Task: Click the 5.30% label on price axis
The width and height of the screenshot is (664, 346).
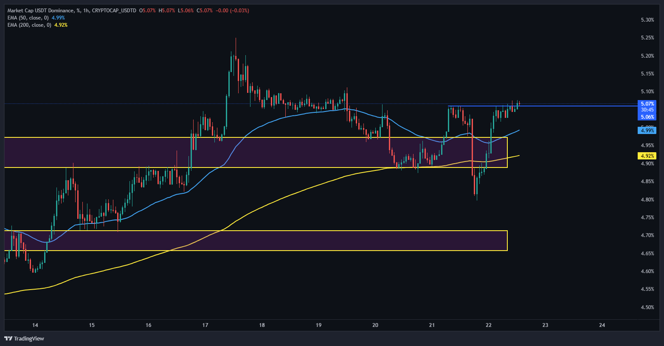Action: [647, 20]
